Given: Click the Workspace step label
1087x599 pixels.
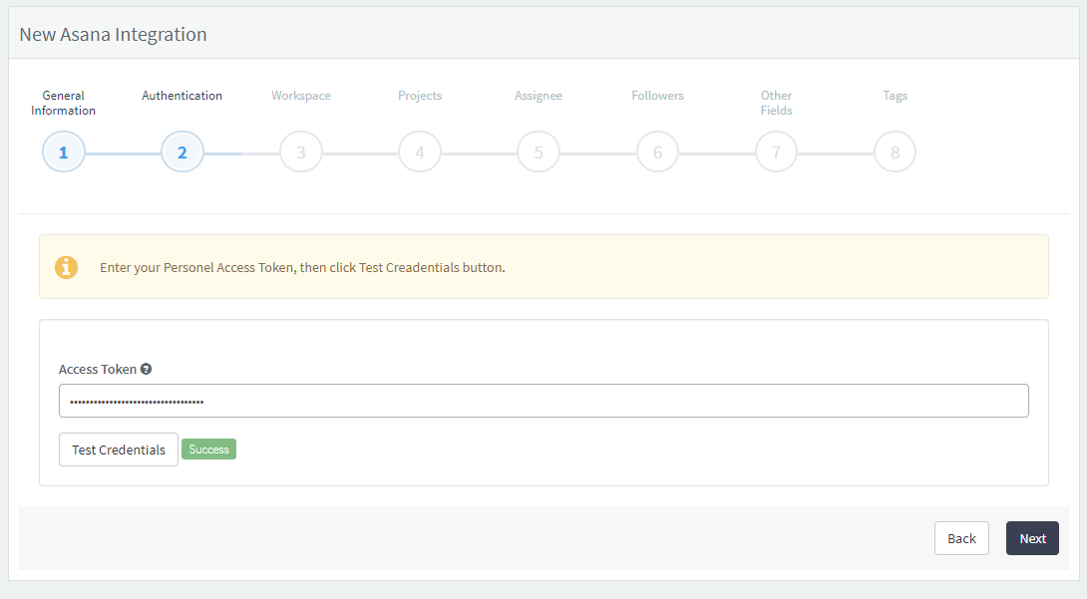Looking at the screenshot, I should 301,96.
